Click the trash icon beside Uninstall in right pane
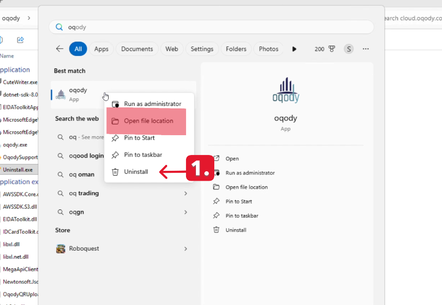 tap(216, 230)
